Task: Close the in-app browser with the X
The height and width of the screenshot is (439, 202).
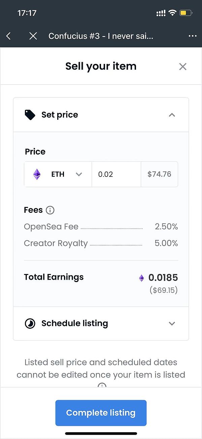Action: click(33, 36)
